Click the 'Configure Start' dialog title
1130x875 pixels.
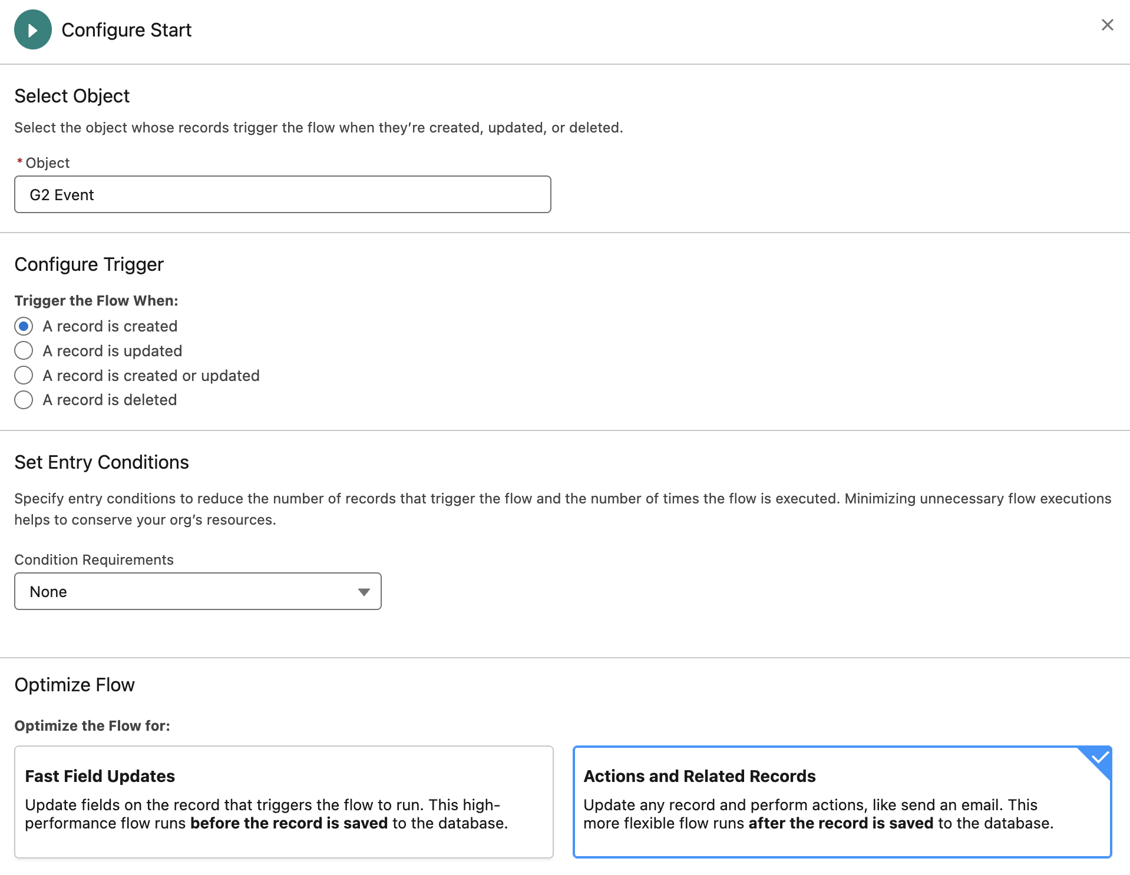126,30
